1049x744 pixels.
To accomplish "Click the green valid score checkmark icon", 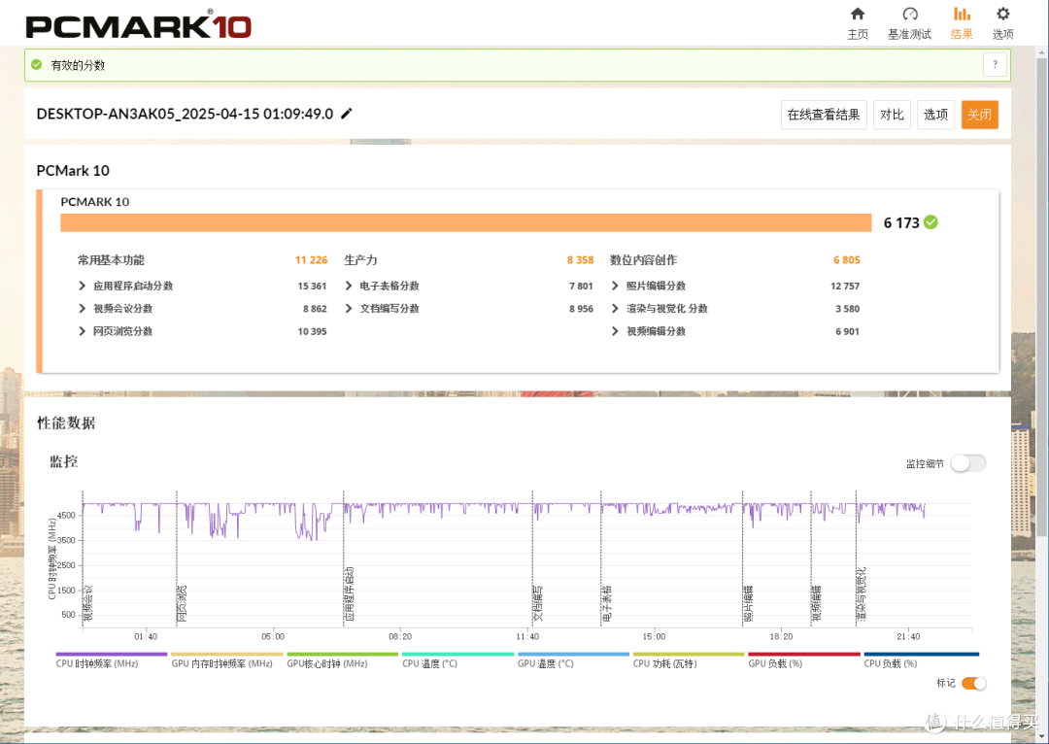I will click(37, 65).
